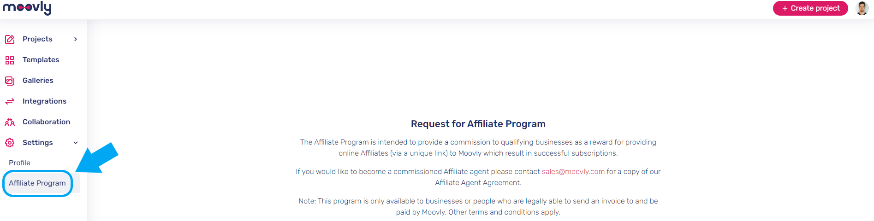
Task: Open the Integrations page
Action: pyautogui.click(x=44, y=101)
